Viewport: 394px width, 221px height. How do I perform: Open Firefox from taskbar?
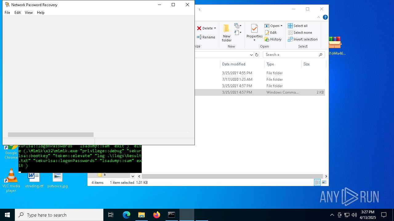pyautogui.click(x=157, y=215)
